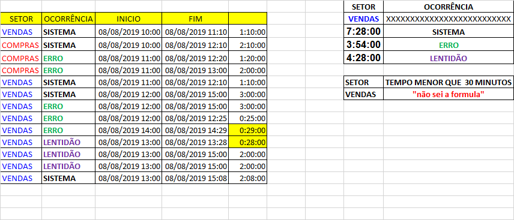
Task: Click the yellow OCORRÊNCIA header cell
Action: tap(68, 19)
